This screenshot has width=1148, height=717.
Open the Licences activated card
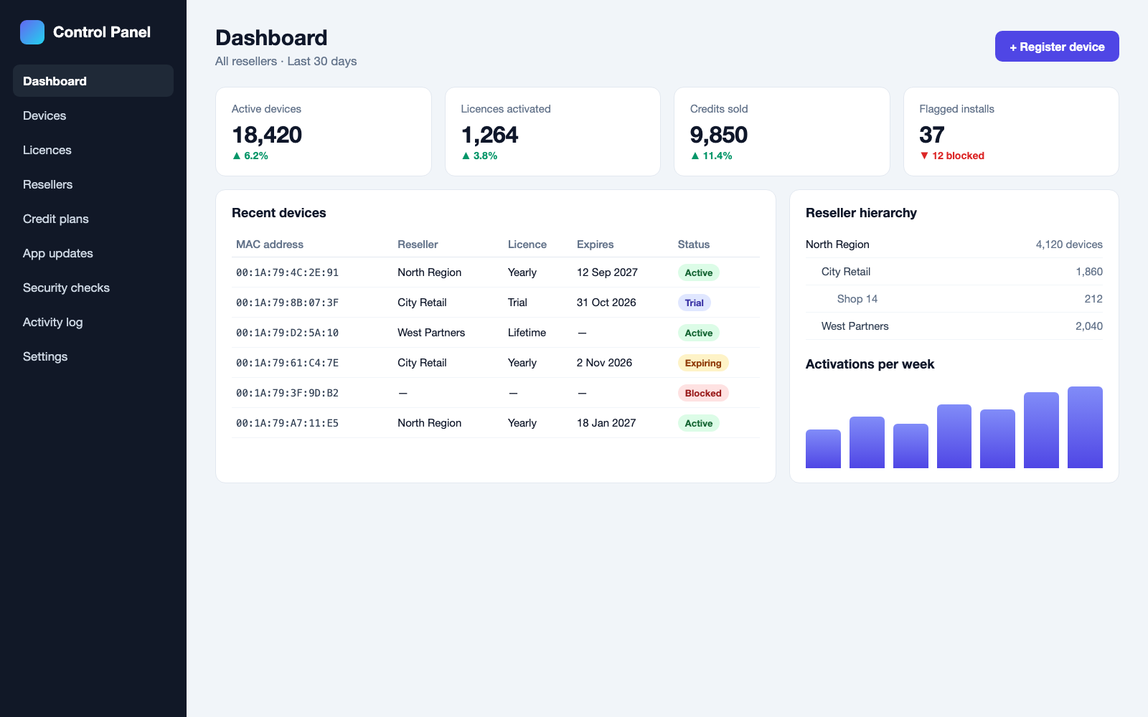[x=552, y=132]
